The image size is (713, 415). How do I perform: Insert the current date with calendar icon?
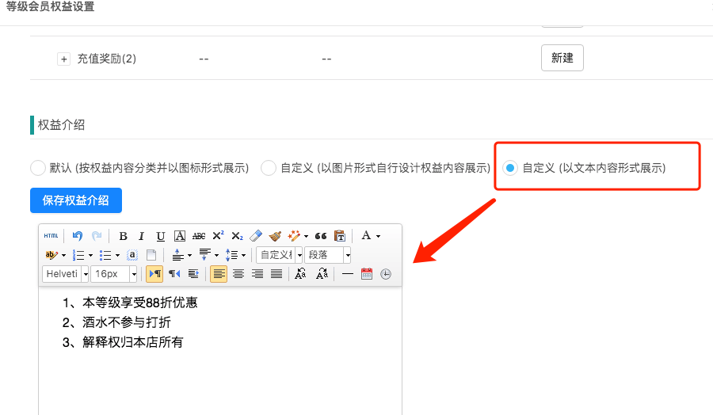367,274
